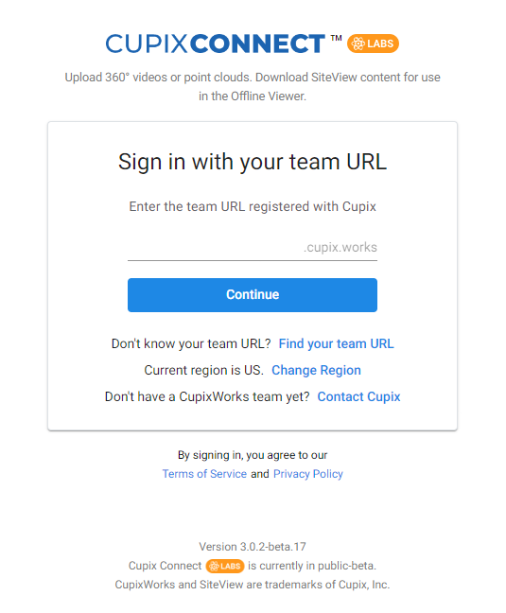Click the Change Region link
506x613 pixels.
[x=316, y=370]
